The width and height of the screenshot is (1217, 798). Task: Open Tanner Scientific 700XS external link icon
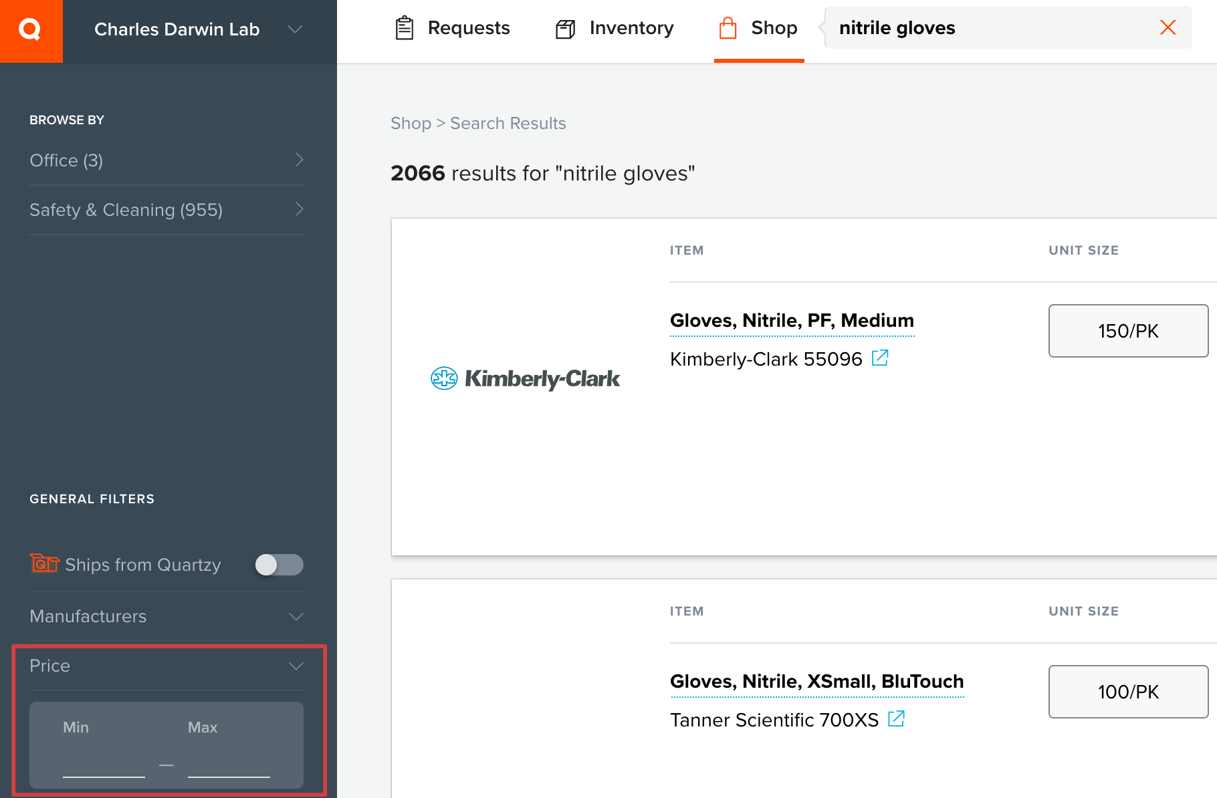click(896, 719)
